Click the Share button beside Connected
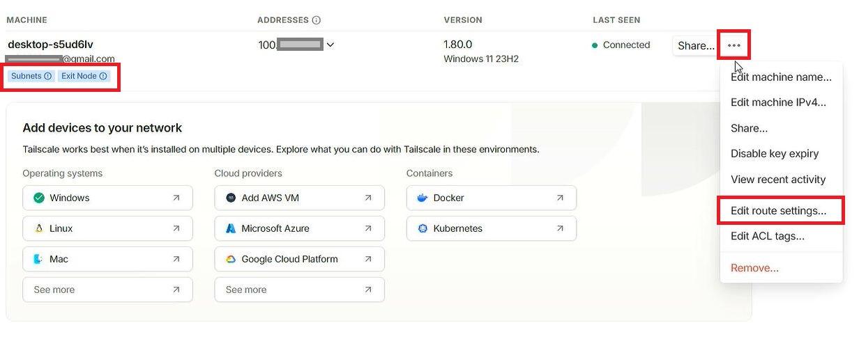Screen dimensions: 859x339 [x=695, y=45]
